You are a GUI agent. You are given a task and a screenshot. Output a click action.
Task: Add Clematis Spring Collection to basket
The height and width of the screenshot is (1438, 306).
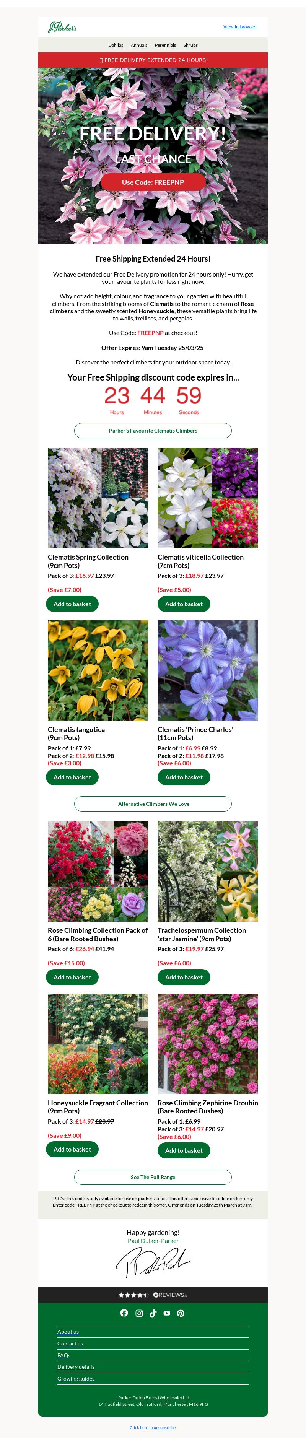click(x=72, y=604)
